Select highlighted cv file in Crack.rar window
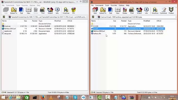 pyautogui.click(x=128, y=29)
